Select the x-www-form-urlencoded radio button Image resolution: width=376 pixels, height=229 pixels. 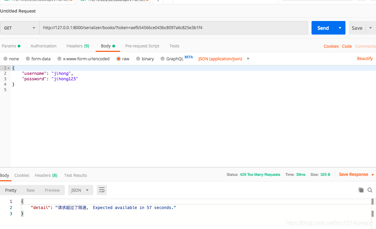tap(59, 59)
